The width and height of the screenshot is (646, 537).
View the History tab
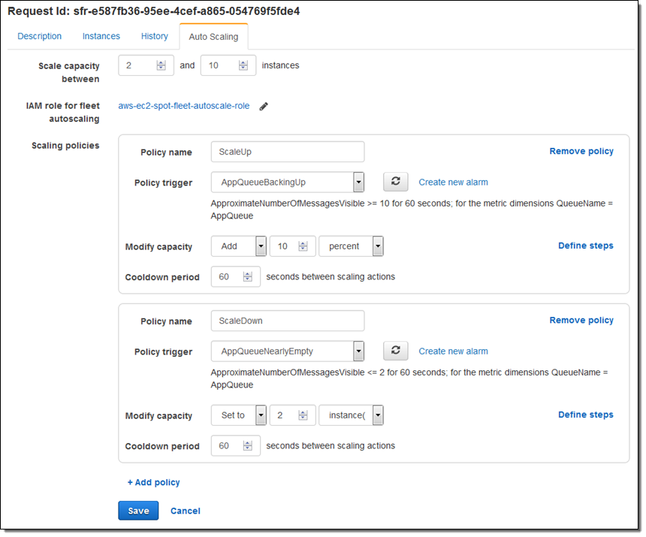155,36
